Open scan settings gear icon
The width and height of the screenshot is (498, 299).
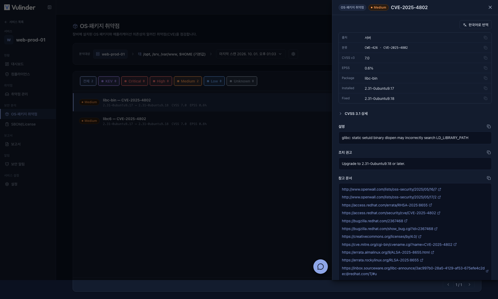pyautogui.click(x=293, y=54)
